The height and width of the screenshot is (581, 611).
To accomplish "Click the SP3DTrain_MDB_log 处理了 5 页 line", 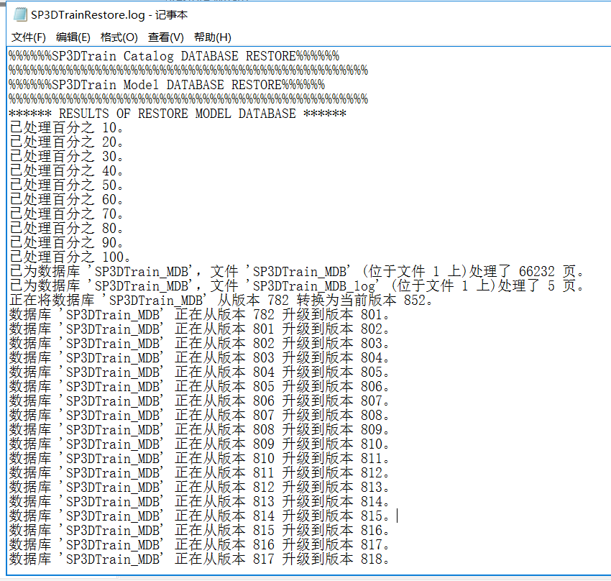I will tap(297, 286).
